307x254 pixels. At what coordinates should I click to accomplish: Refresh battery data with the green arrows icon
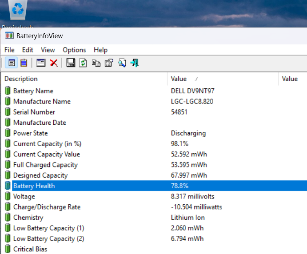[x=83, y=63]
